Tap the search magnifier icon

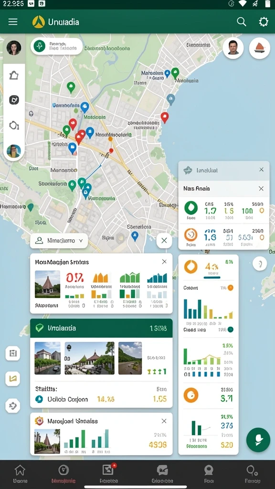(241, 22)
